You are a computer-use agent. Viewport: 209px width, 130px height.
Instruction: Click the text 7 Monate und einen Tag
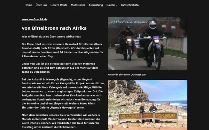tap(37, 56)
